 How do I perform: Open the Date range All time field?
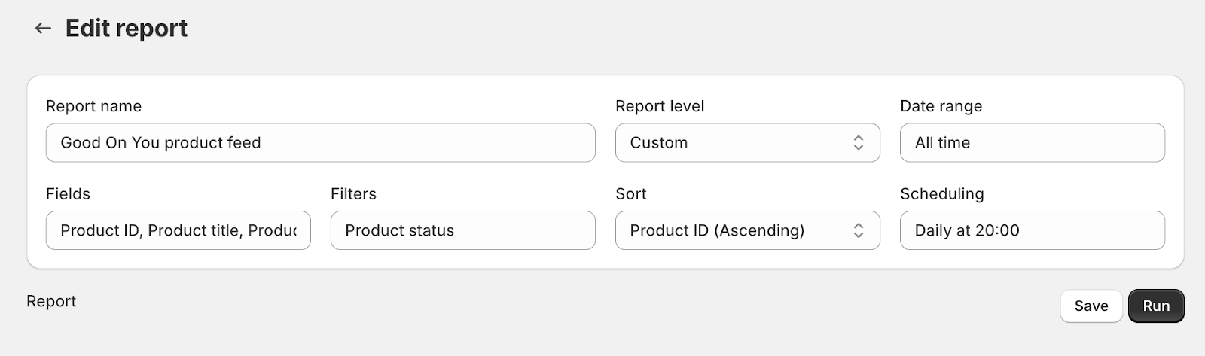click(x=1032, y=143)
